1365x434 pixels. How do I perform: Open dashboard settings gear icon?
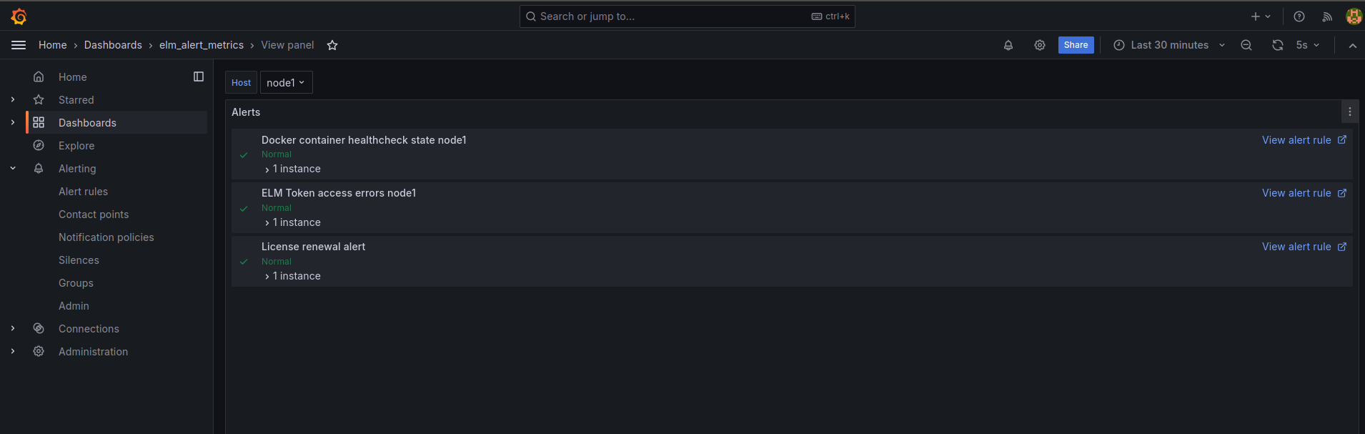tap(1040, 45)
